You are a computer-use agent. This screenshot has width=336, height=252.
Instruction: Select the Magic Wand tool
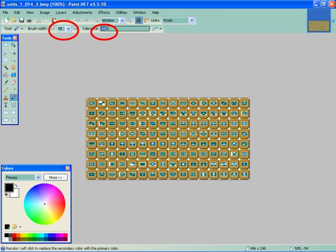(x=6, y=68)
